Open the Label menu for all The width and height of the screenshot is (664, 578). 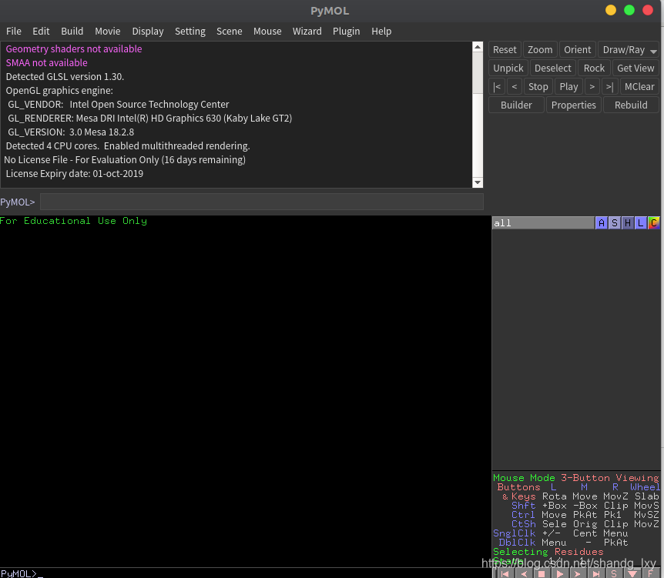641,223
